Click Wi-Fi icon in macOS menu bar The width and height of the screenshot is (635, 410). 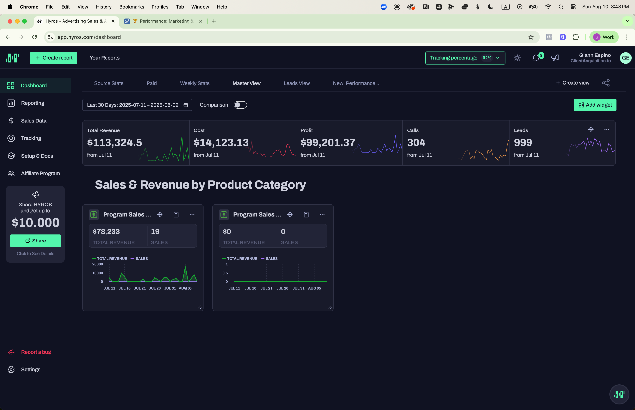pos(548,7)
